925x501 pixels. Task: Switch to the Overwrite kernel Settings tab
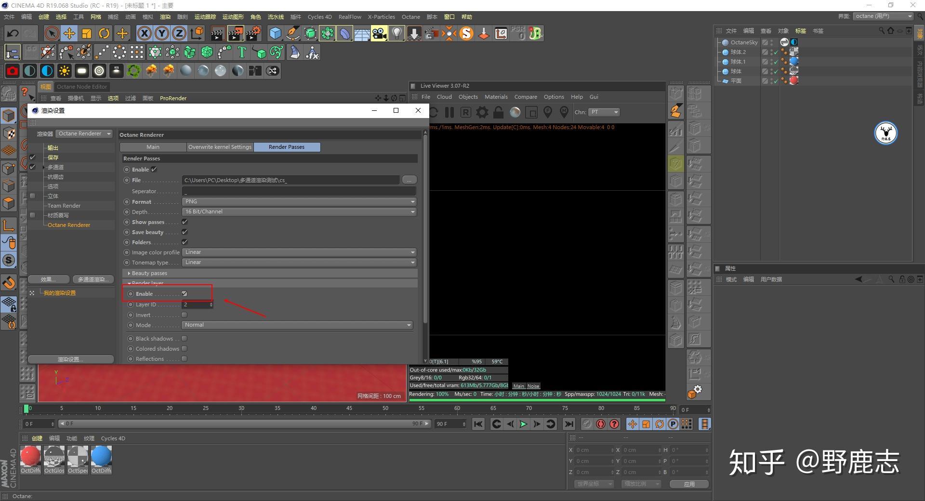pos(220,147)
